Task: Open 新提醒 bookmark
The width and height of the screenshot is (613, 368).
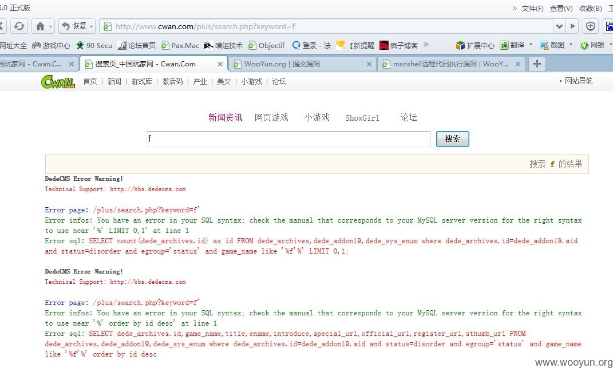Action: pyautogui.click(x=355, y=45)
